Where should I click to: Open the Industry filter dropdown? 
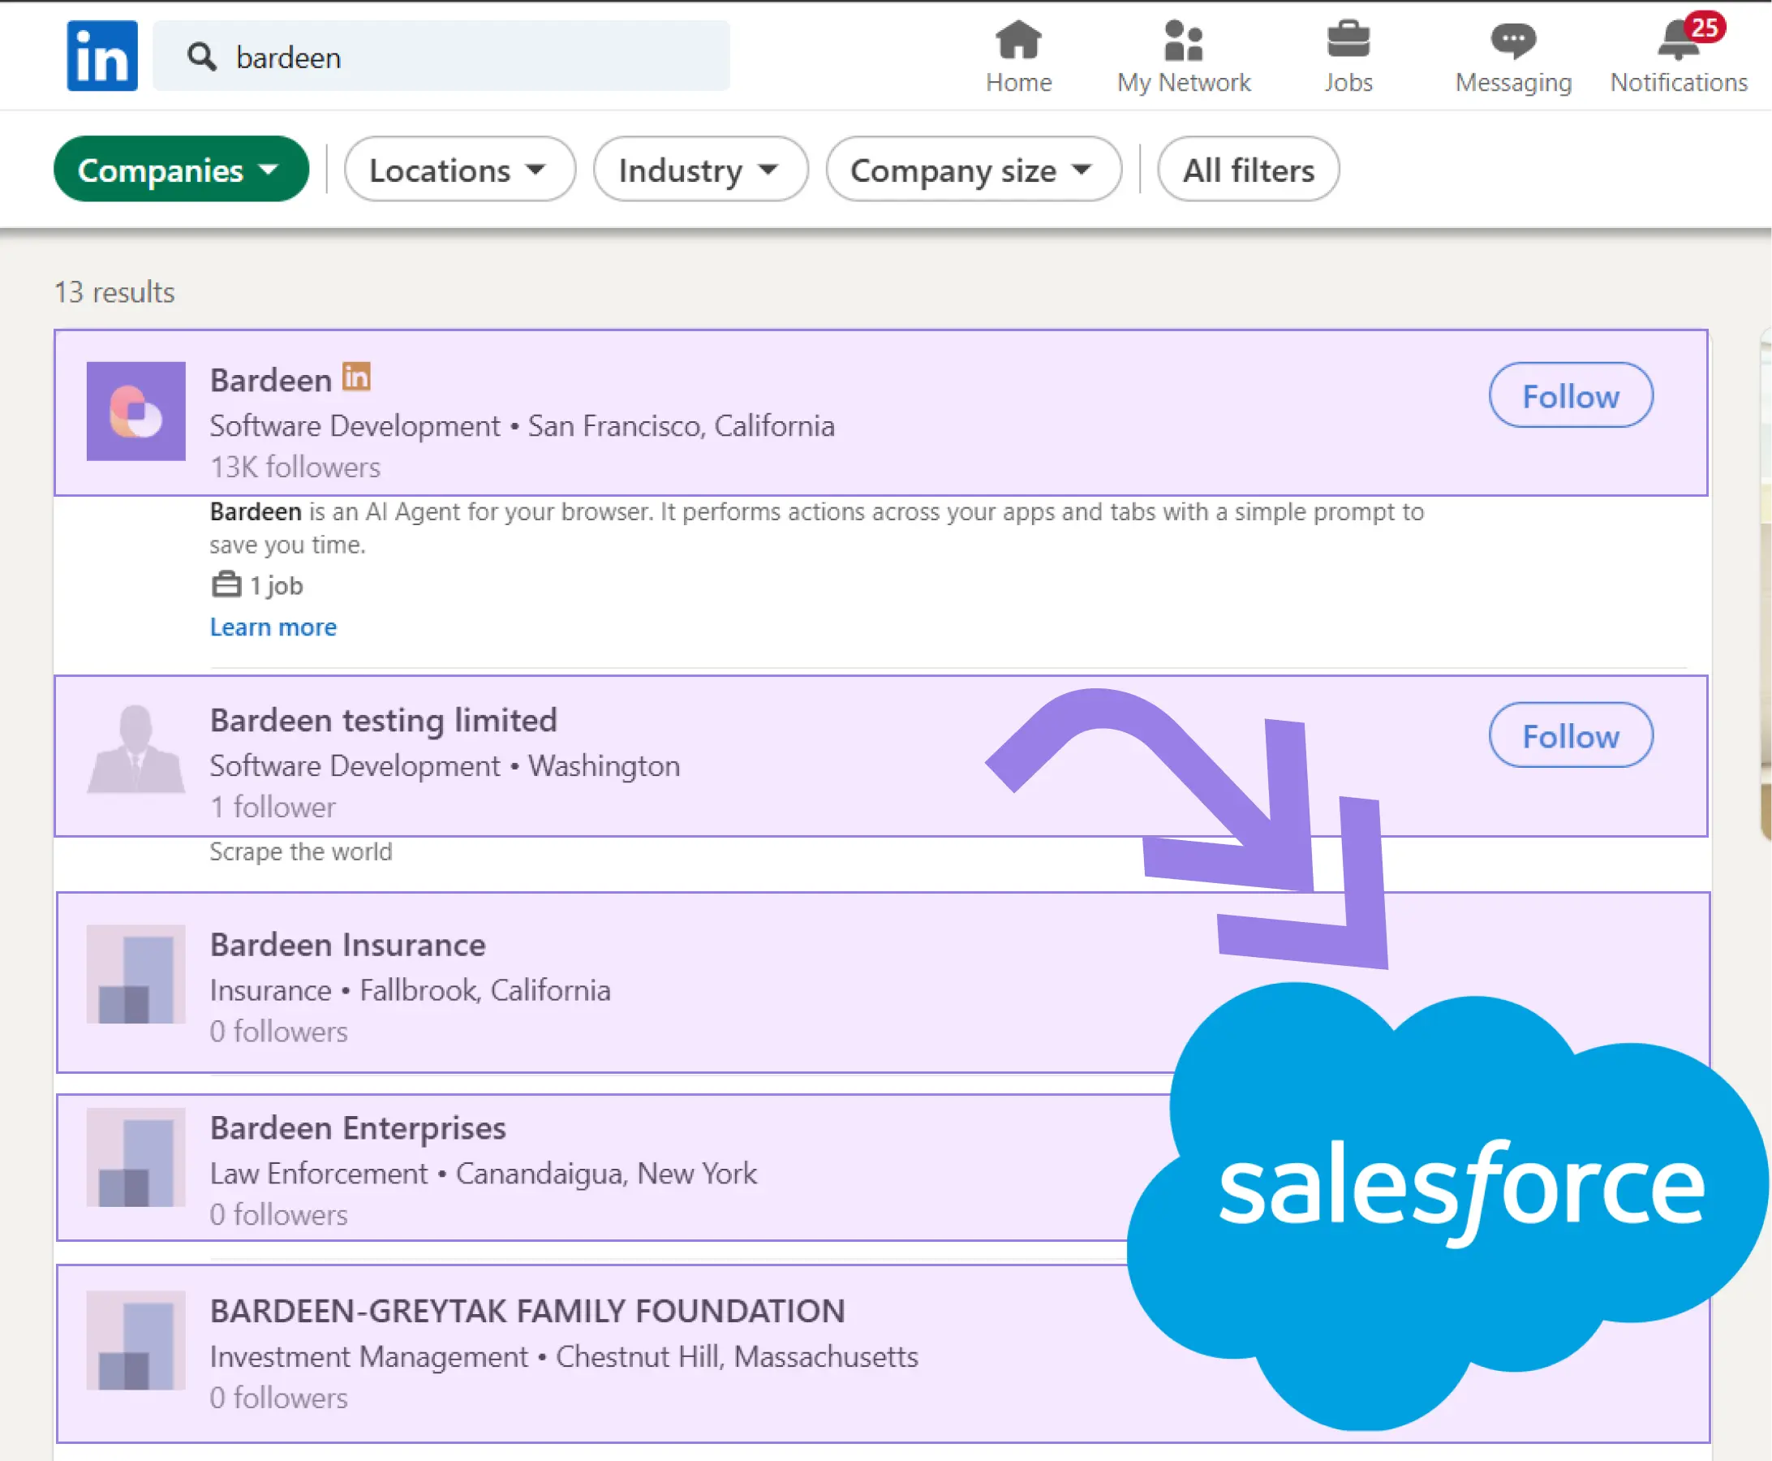[700, 169]
